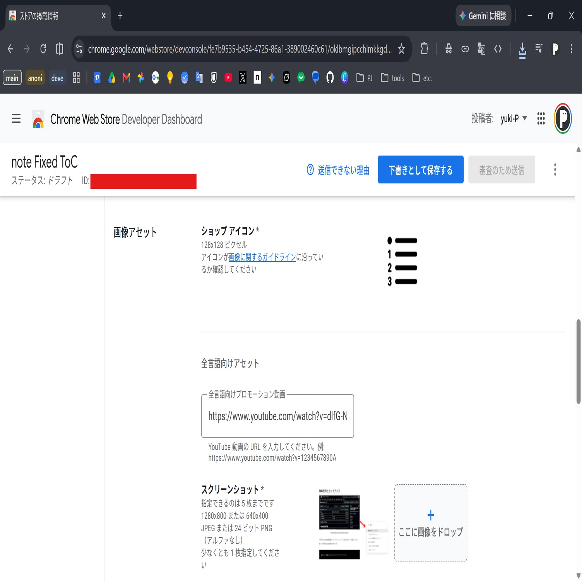The width and height of the screenshot is (582, 582).
Task: Open Chrome downloads
Action: [x=522, y=50]
